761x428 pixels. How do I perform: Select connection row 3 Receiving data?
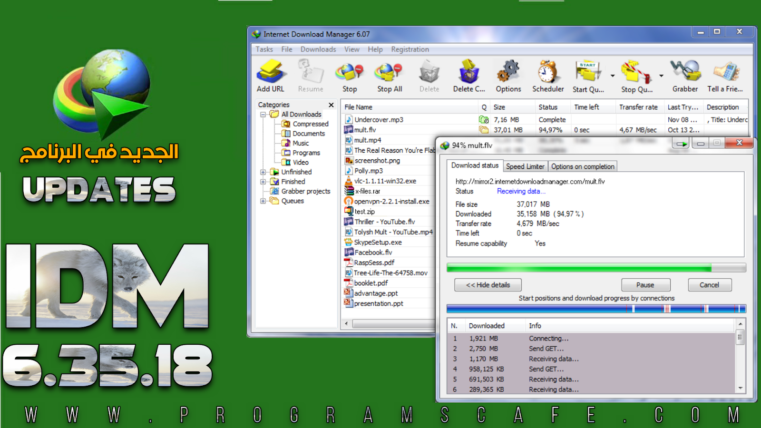click(592, 359)
